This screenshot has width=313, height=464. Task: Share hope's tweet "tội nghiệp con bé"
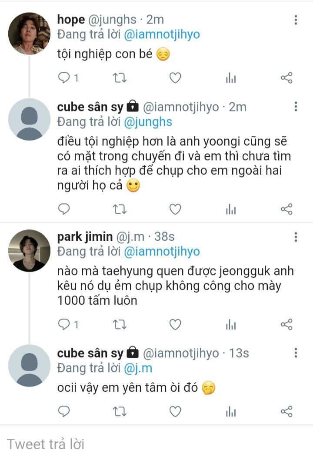(286, 78)
